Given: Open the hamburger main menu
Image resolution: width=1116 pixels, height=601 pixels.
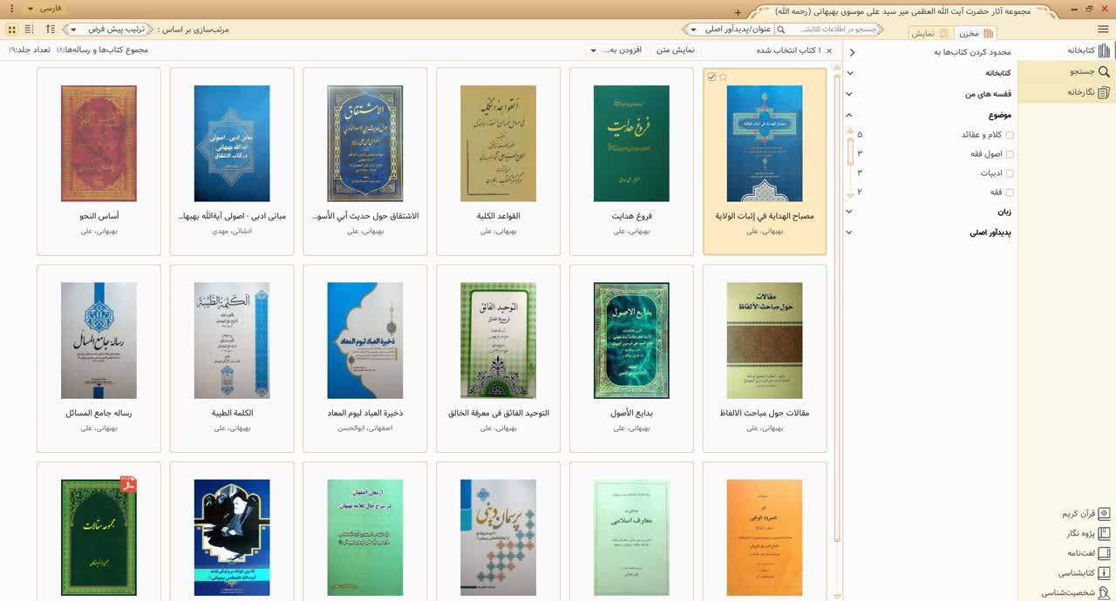Looking at the screenshot, I should pyautogui.click(x=1103, y=30).
